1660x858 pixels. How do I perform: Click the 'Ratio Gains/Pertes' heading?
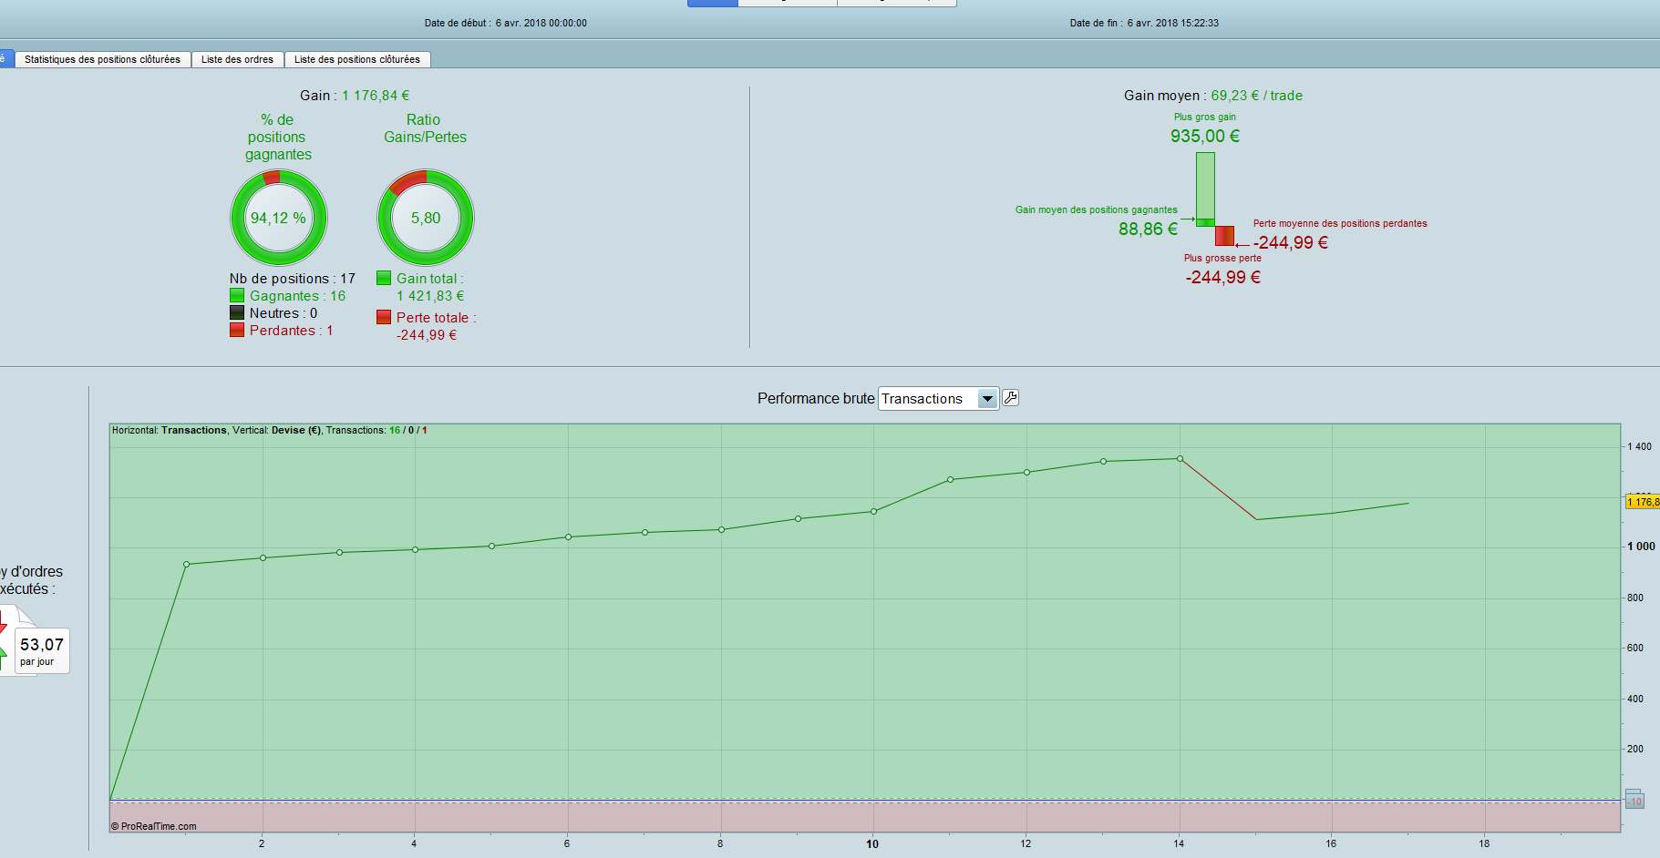(x=425, y=128)
